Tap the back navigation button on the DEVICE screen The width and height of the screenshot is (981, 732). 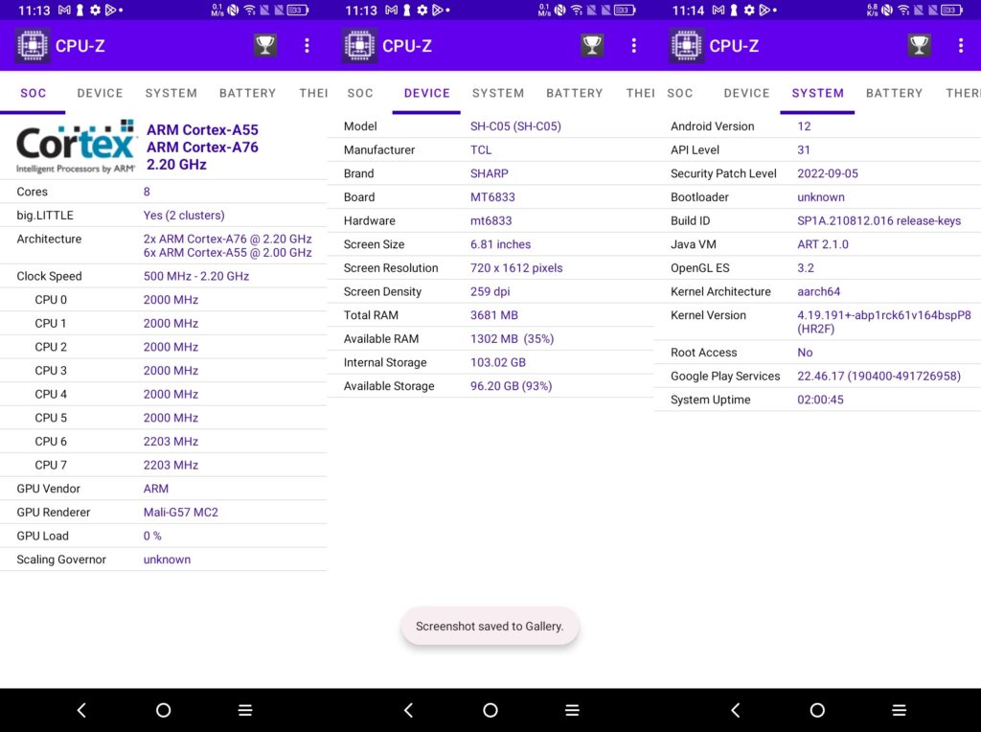coord(408,710)
